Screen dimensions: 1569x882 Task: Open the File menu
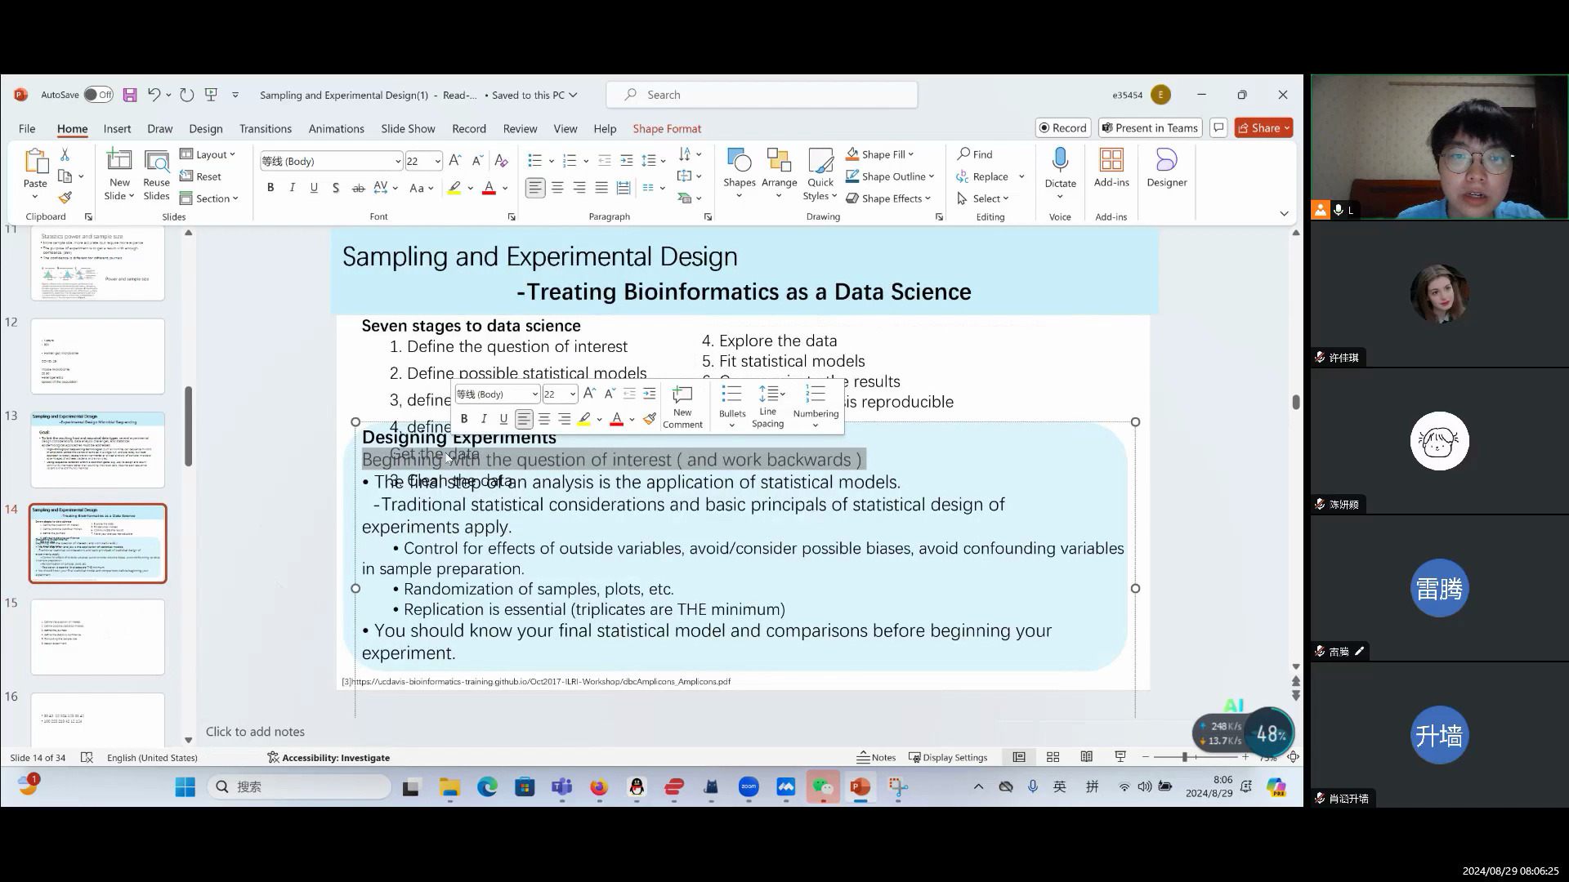click(27, 128)
